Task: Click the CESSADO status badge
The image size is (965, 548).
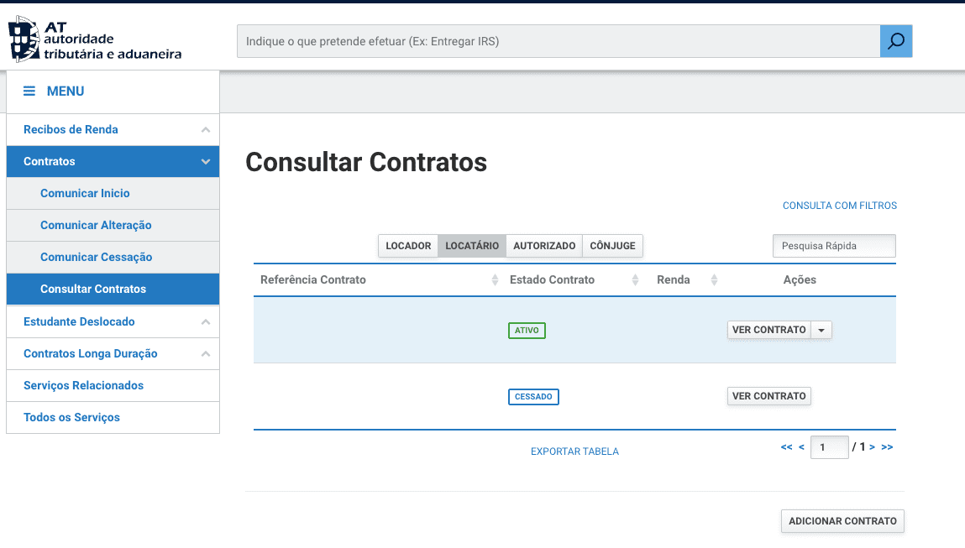Action: coord(533,397)
